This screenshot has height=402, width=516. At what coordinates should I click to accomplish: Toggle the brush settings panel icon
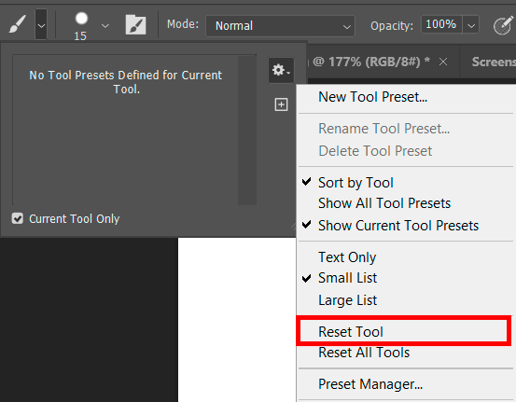click(135, 24)
